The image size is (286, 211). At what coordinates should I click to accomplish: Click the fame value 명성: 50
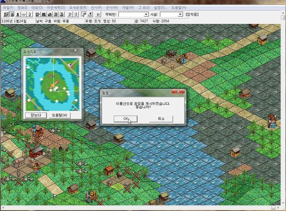point(110,21)
